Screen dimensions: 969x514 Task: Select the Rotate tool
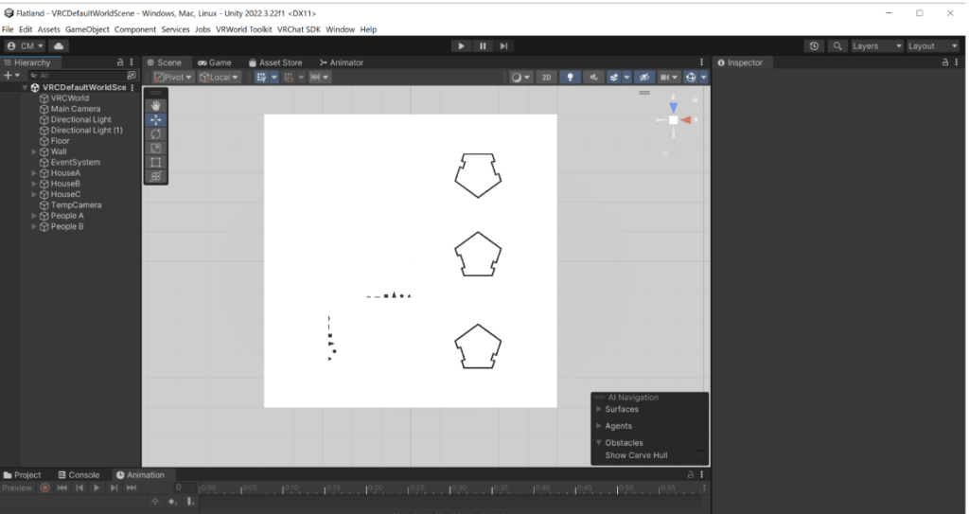coord(156,134)
